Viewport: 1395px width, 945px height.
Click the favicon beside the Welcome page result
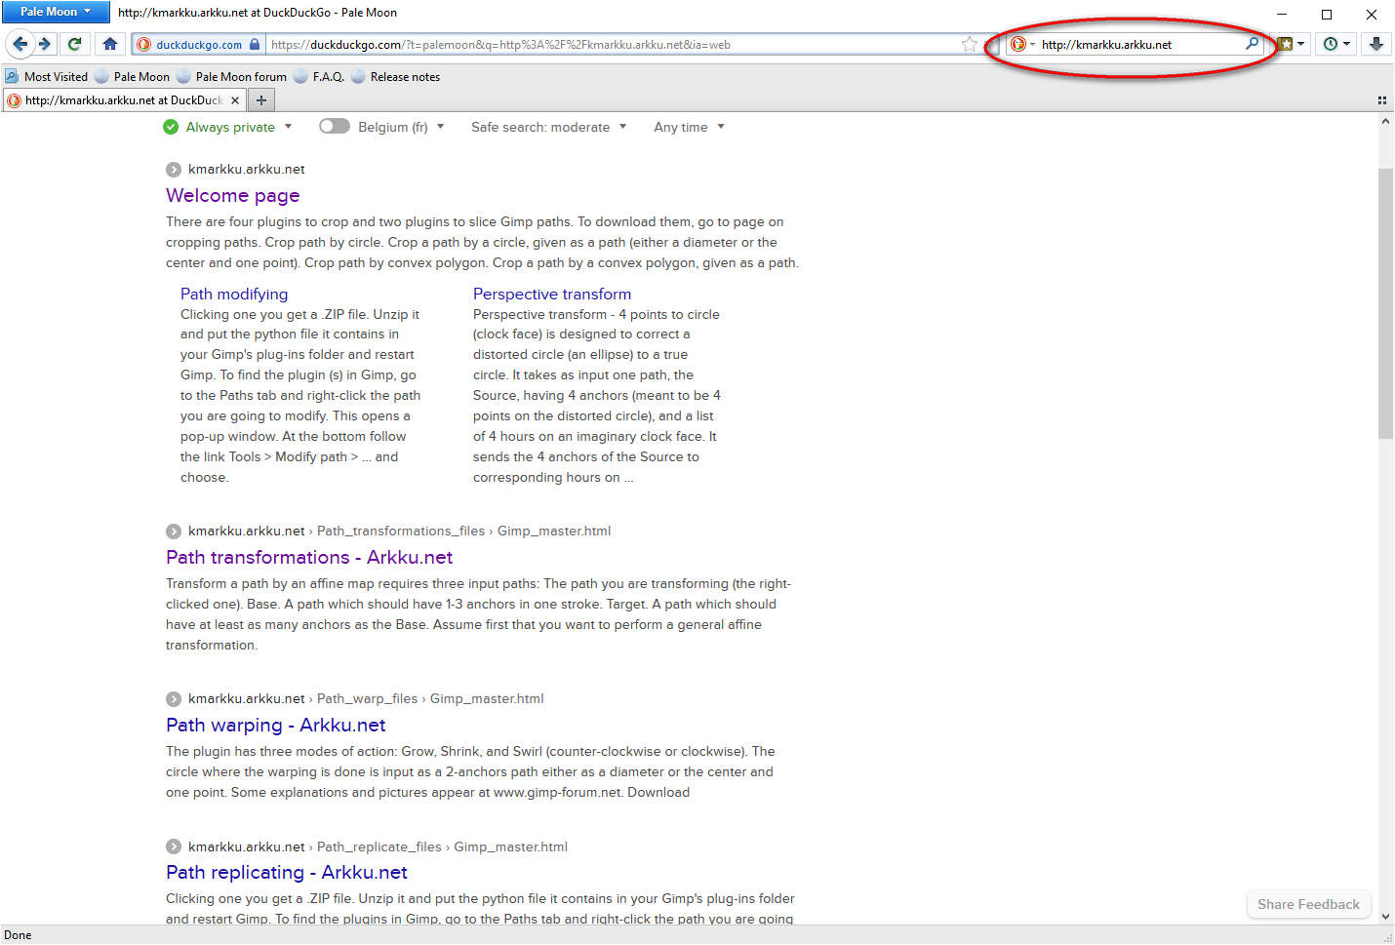[x=174, y=170]
